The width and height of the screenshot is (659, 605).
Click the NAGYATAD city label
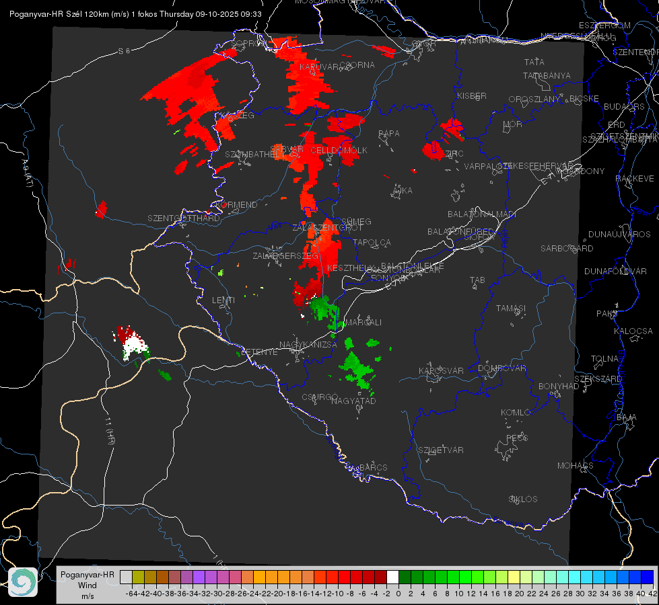[353, 401]
